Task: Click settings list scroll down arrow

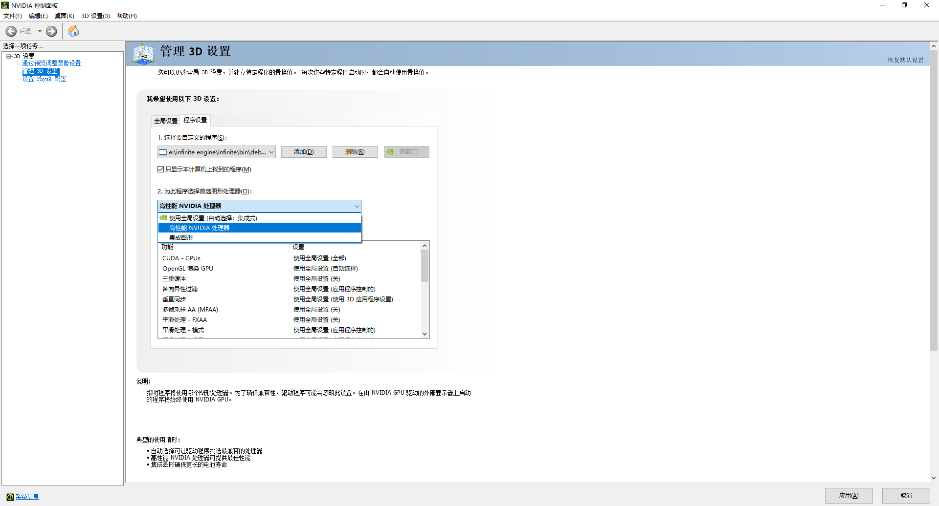Action: [425, 334]
